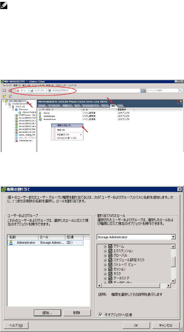Toggle the データストア privilege checkbox
Image resolution: width=184 pixels, height=332 pixels.
coord(111,278)
